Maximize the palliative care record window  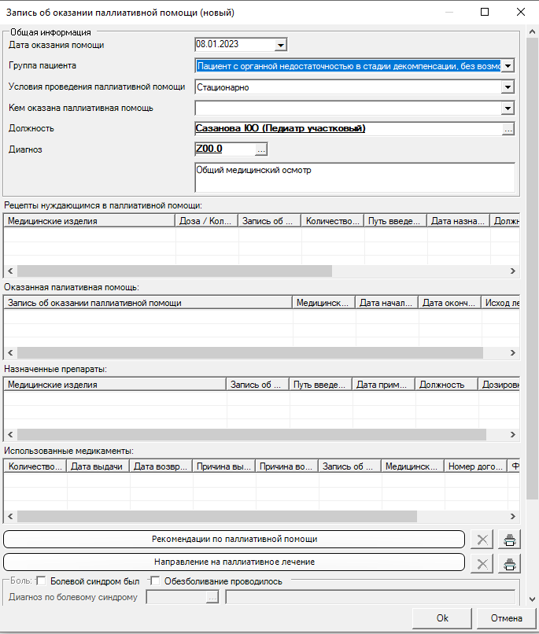(485, 12)
